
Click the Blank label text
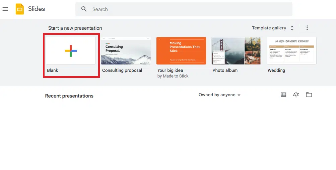pos(53,70)
